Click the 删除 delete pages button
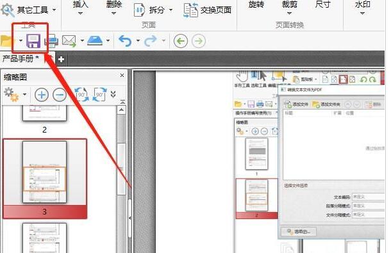 113,8
